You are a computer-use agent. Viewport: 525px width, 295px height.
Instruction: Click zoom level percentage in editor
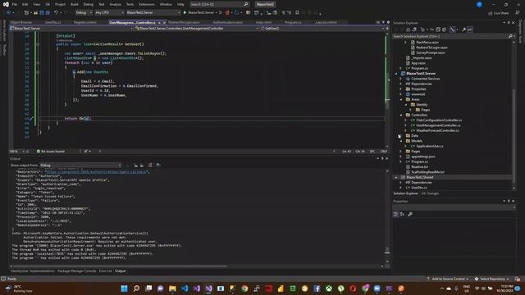coord(14,152)
